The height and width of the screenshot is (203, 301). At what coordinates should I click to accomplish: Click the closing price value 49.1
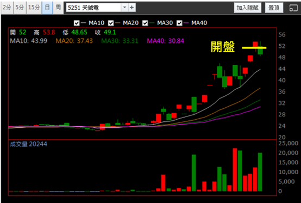click(x=110, y=32)
